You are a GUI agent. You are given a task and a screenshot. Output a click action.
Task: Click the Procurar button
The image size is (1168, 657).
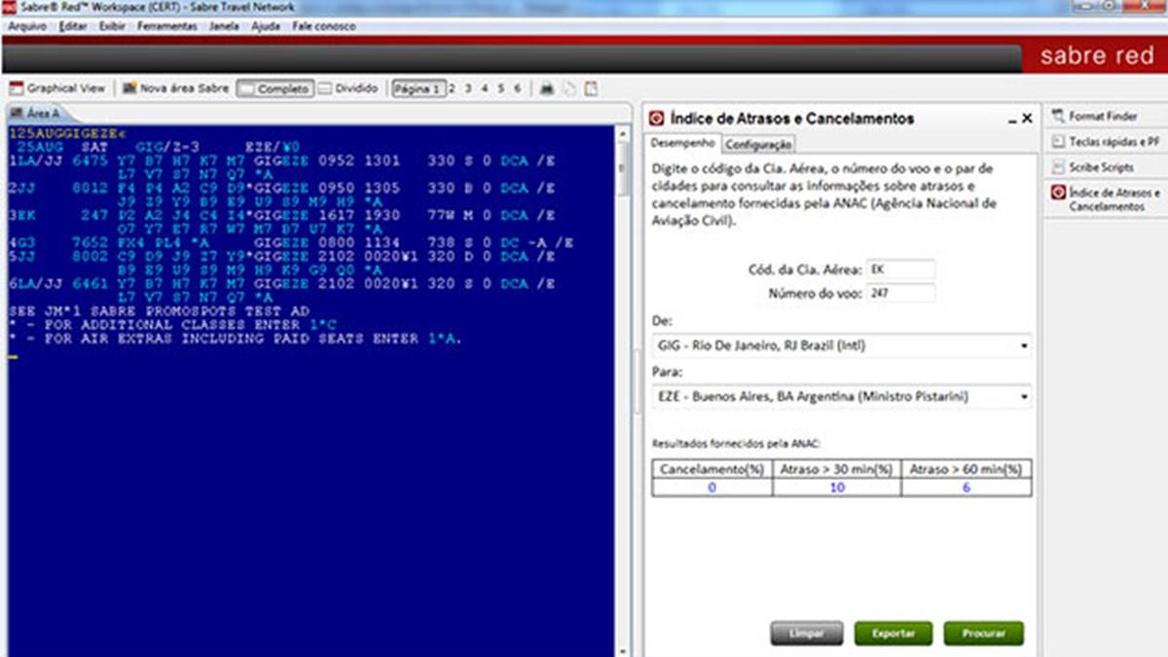click(983, 634)
